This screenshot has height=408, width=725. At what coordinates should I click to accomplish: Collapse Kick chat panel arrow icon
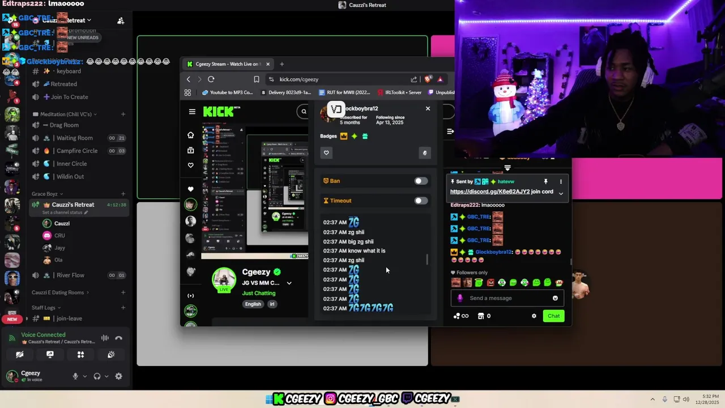pyautogui.click(x=450, y=131)
